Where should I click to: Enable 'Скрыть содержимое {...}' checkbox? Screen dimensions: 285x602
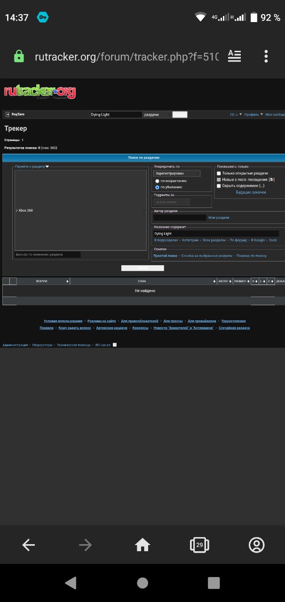coord(219,186)
